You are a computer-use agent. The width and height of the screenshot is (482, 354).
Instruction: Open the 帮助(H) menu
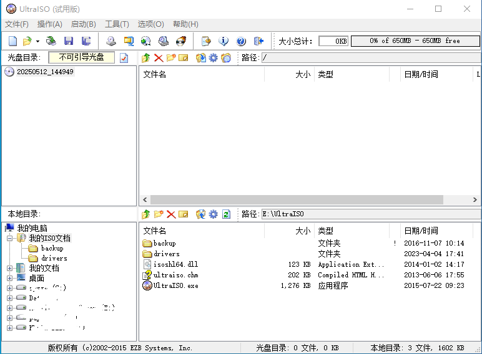[x=185, y=24]
